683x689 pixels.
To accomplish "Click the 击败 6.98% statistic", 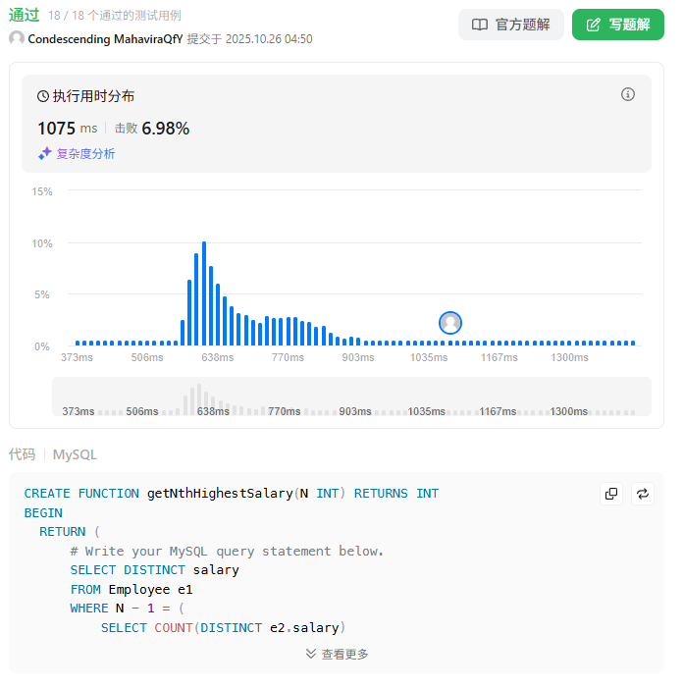I will pos(152,129).
